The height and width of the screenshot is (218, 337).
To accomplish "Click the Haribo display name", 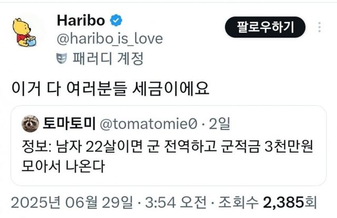I will pyautogui.click(x=81, y=20).
